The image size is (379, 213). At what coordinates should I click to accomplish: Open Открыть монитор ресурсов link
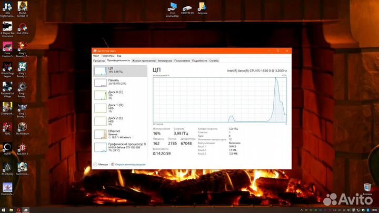pyautogui.click(x=128, y=165)
